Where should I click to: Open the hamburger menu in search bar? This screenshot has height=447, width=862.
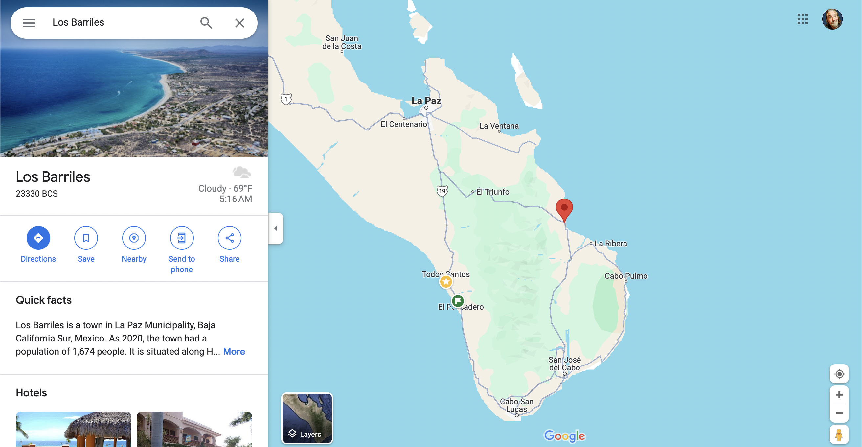point(29,23)
